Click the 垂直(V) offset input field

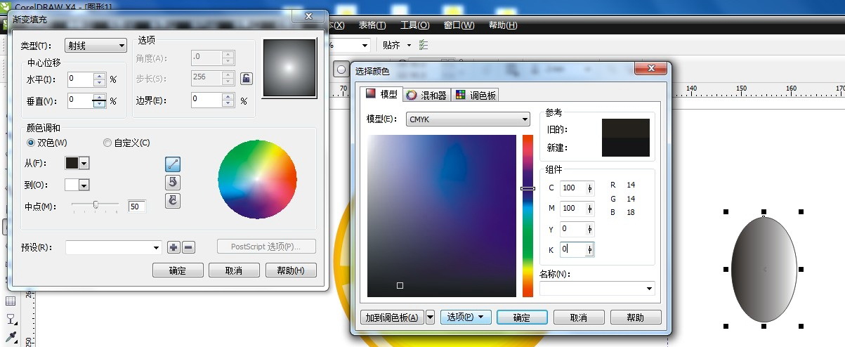click(x=81, y=100)
